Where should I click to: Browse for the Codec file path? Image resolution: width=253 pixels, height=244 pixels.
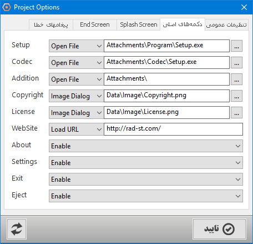coord(236,63)
